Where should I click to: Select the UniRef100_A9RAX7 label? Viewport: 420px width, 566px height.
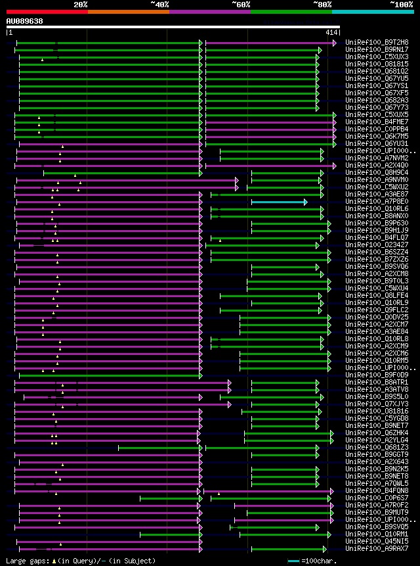click(x=377, y=548)
